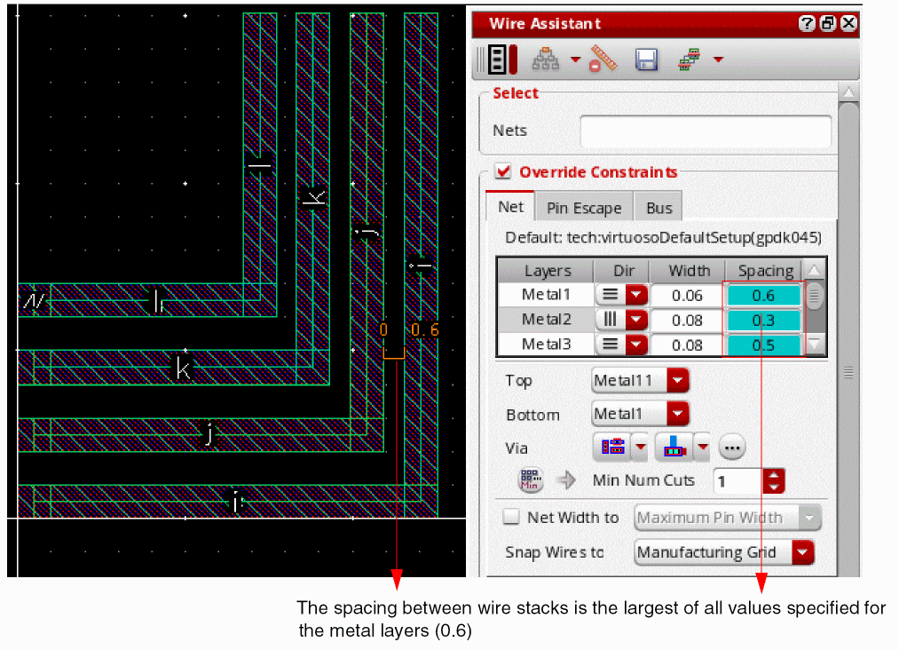Click the horizontal wire labeled j
The width and height of the screenshot is (899, 650).
click(x=201, y=435)
